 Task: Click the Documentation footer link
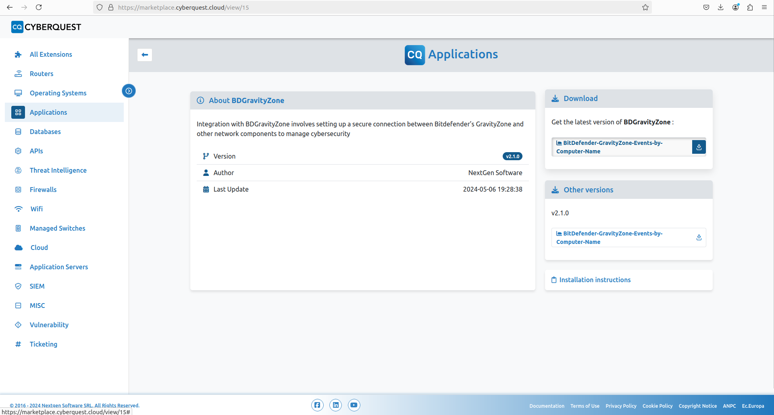coord(547,406)
